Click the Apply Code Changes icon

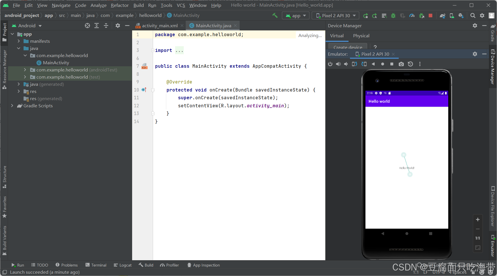[384, 16]
